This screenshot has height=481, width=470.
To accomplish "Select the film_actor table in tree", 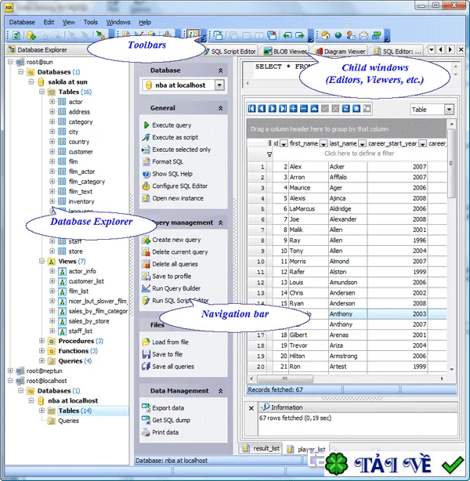I will [81, 172].
